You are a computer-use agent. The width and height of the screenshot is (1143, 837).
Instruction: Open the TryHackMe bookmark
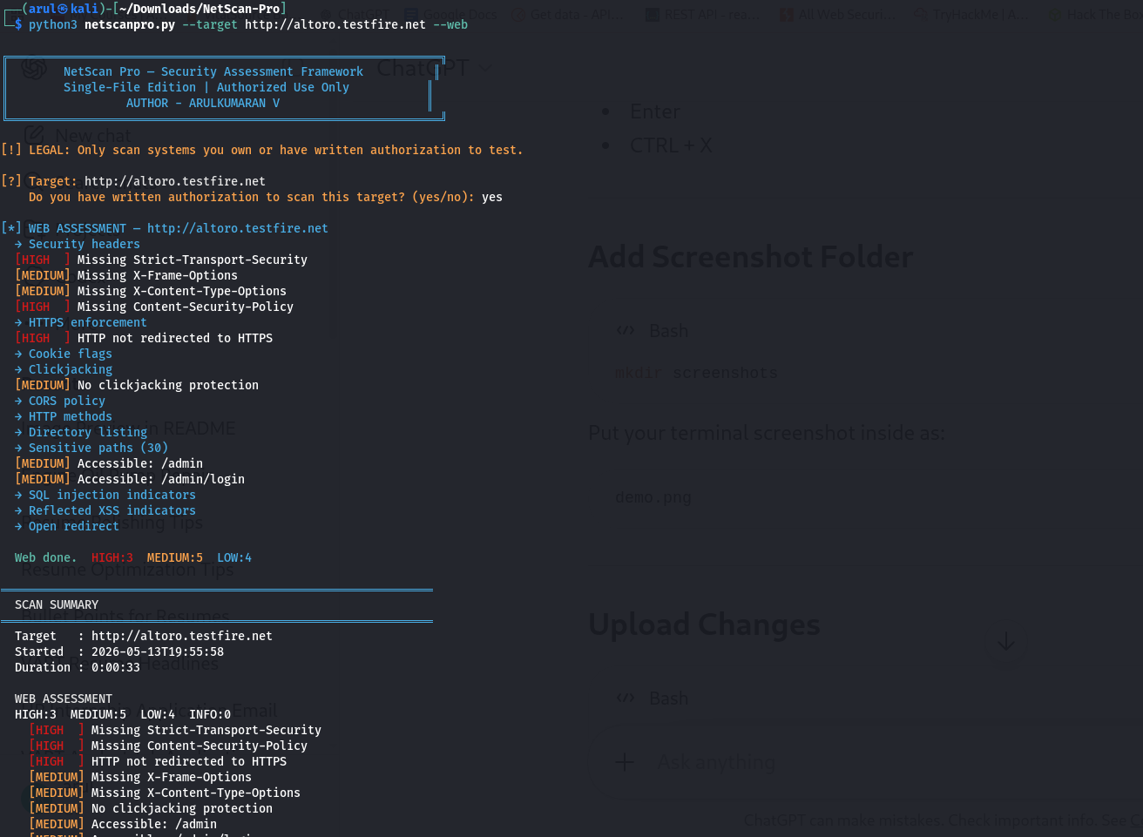pos(970,14)
